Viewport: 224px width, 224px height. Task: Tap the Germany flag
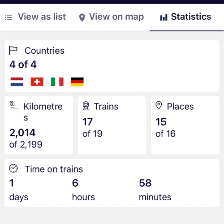78,82
